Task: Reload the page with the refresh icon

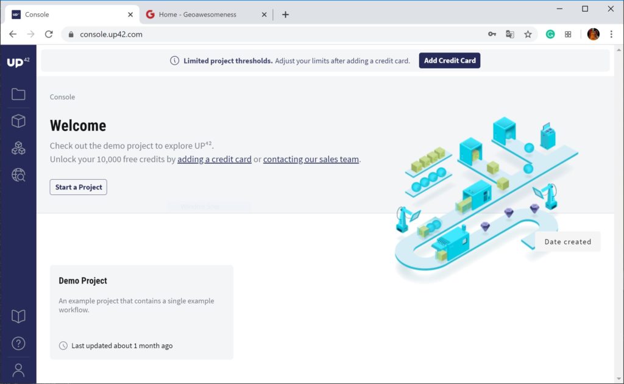Action: [x=49, y=34]
